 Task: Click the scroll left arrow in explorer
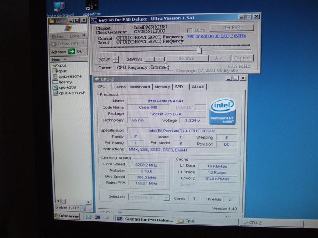pos(58,201)
